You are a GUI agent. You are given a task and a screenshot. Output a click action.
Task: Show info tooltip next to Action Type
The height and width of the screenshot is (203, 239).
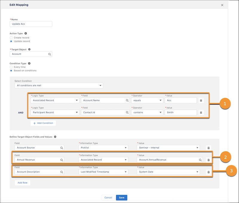click(x=26, y=33)
